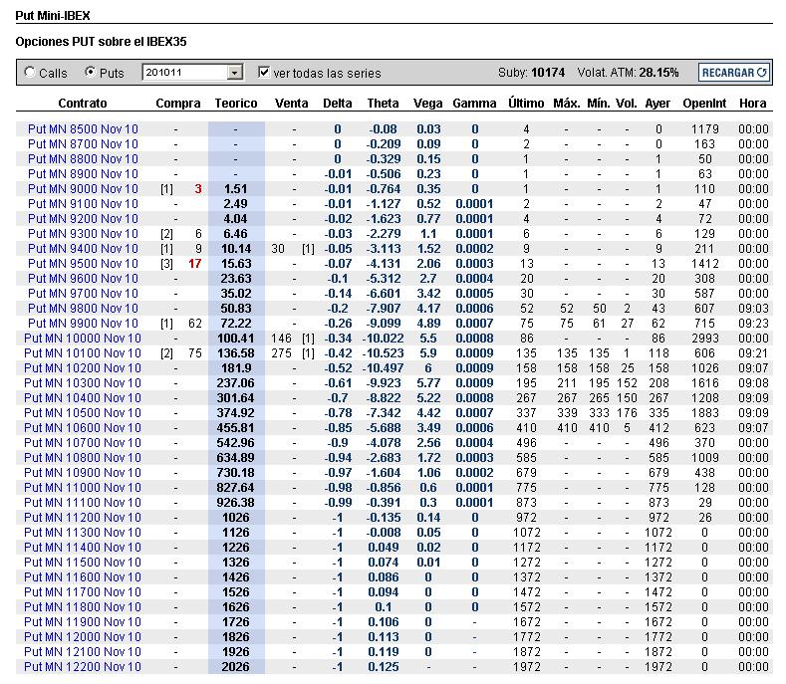This screenshot has height=684, width=786.
Task: Click the Último column header
Action: [x=526, y=104]
